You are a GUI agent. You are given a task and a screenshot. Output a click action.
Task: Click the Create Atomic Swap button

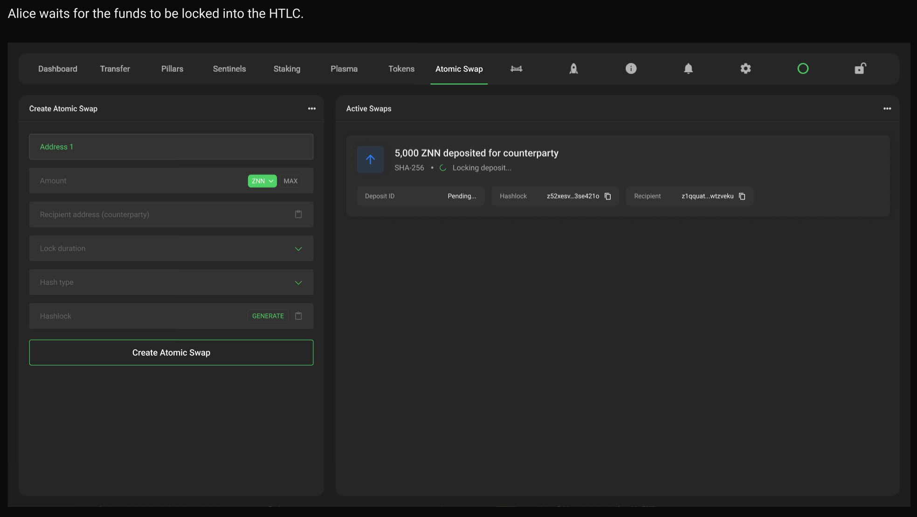pyautogui.click(x=171, y=352)
